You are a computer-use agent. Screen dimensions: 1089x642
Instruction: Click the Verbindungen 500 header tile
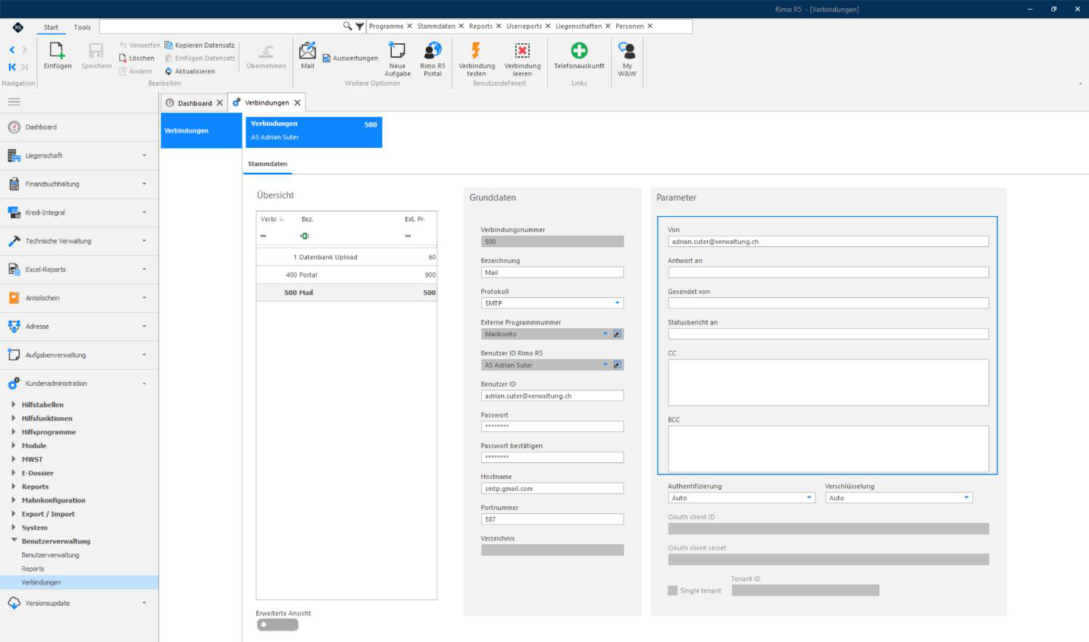tap(314, 132)
